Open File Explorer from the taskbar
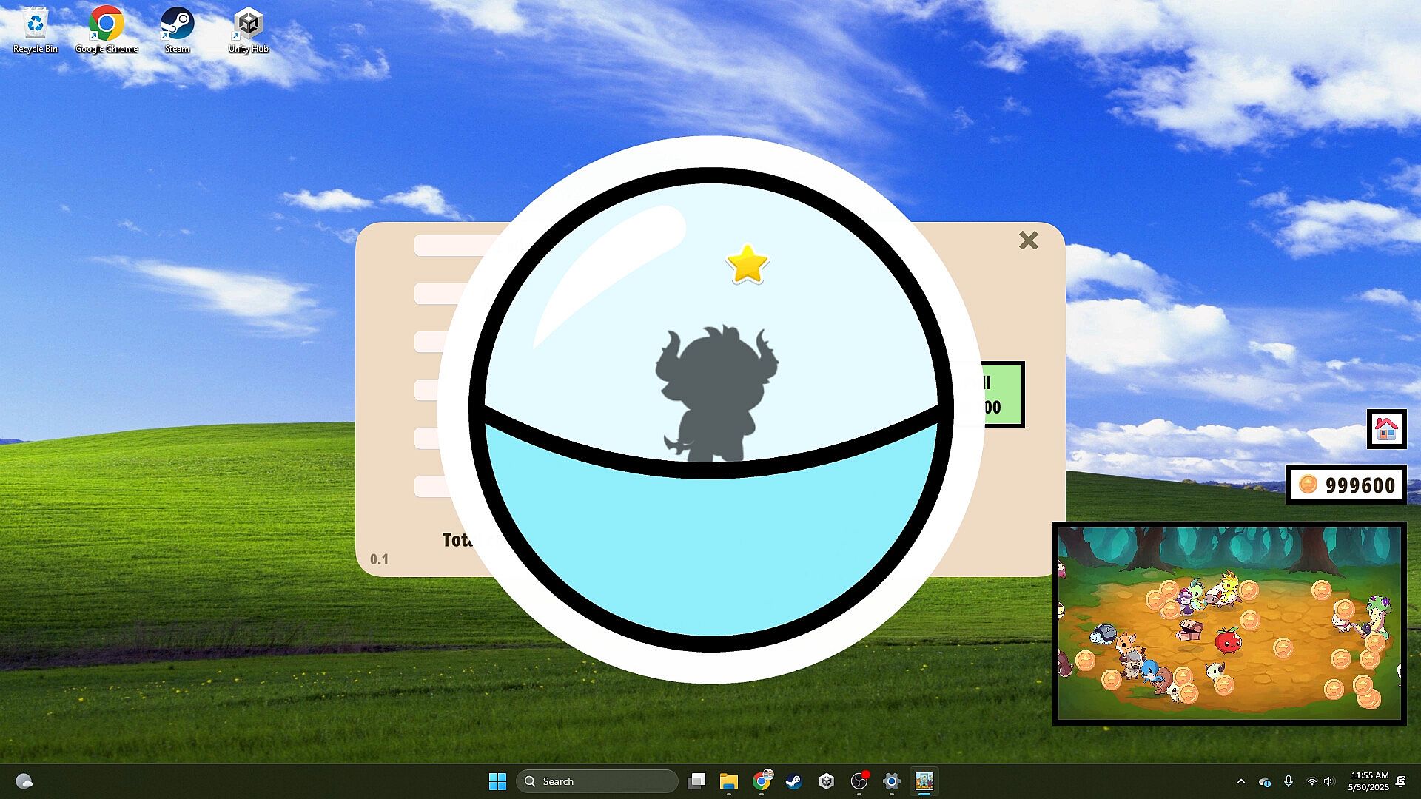The height and width of the screenshot is (799, 1421). pyautogui.click(x=729, y=781)
